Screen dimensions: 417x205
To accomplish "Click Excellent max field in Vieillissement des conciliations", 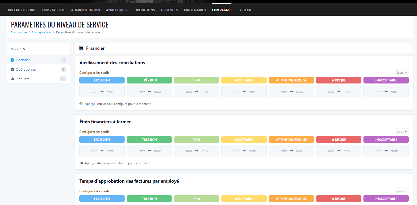I will point(110,91).
